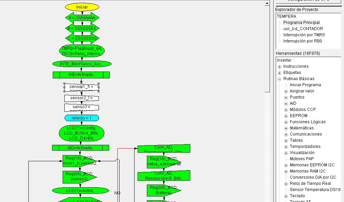Select the B = SSSSSSEE port block

(x=82, y=28)
